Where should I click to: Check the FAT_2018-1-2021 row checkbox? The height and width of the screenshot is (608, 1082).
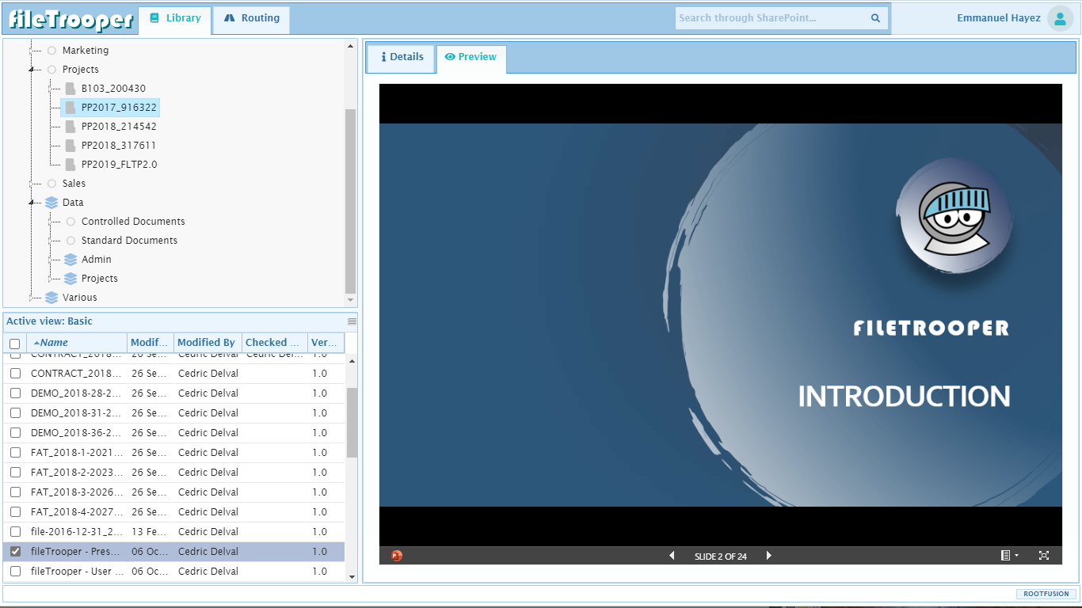(15, 453)
